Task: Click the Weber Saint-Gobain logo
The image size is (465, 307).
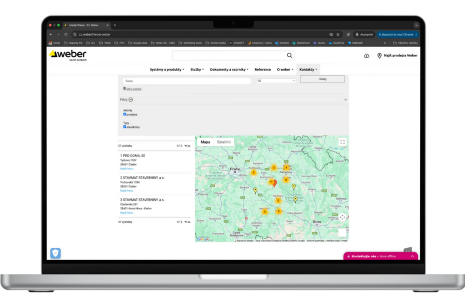Action: (68, 55)
